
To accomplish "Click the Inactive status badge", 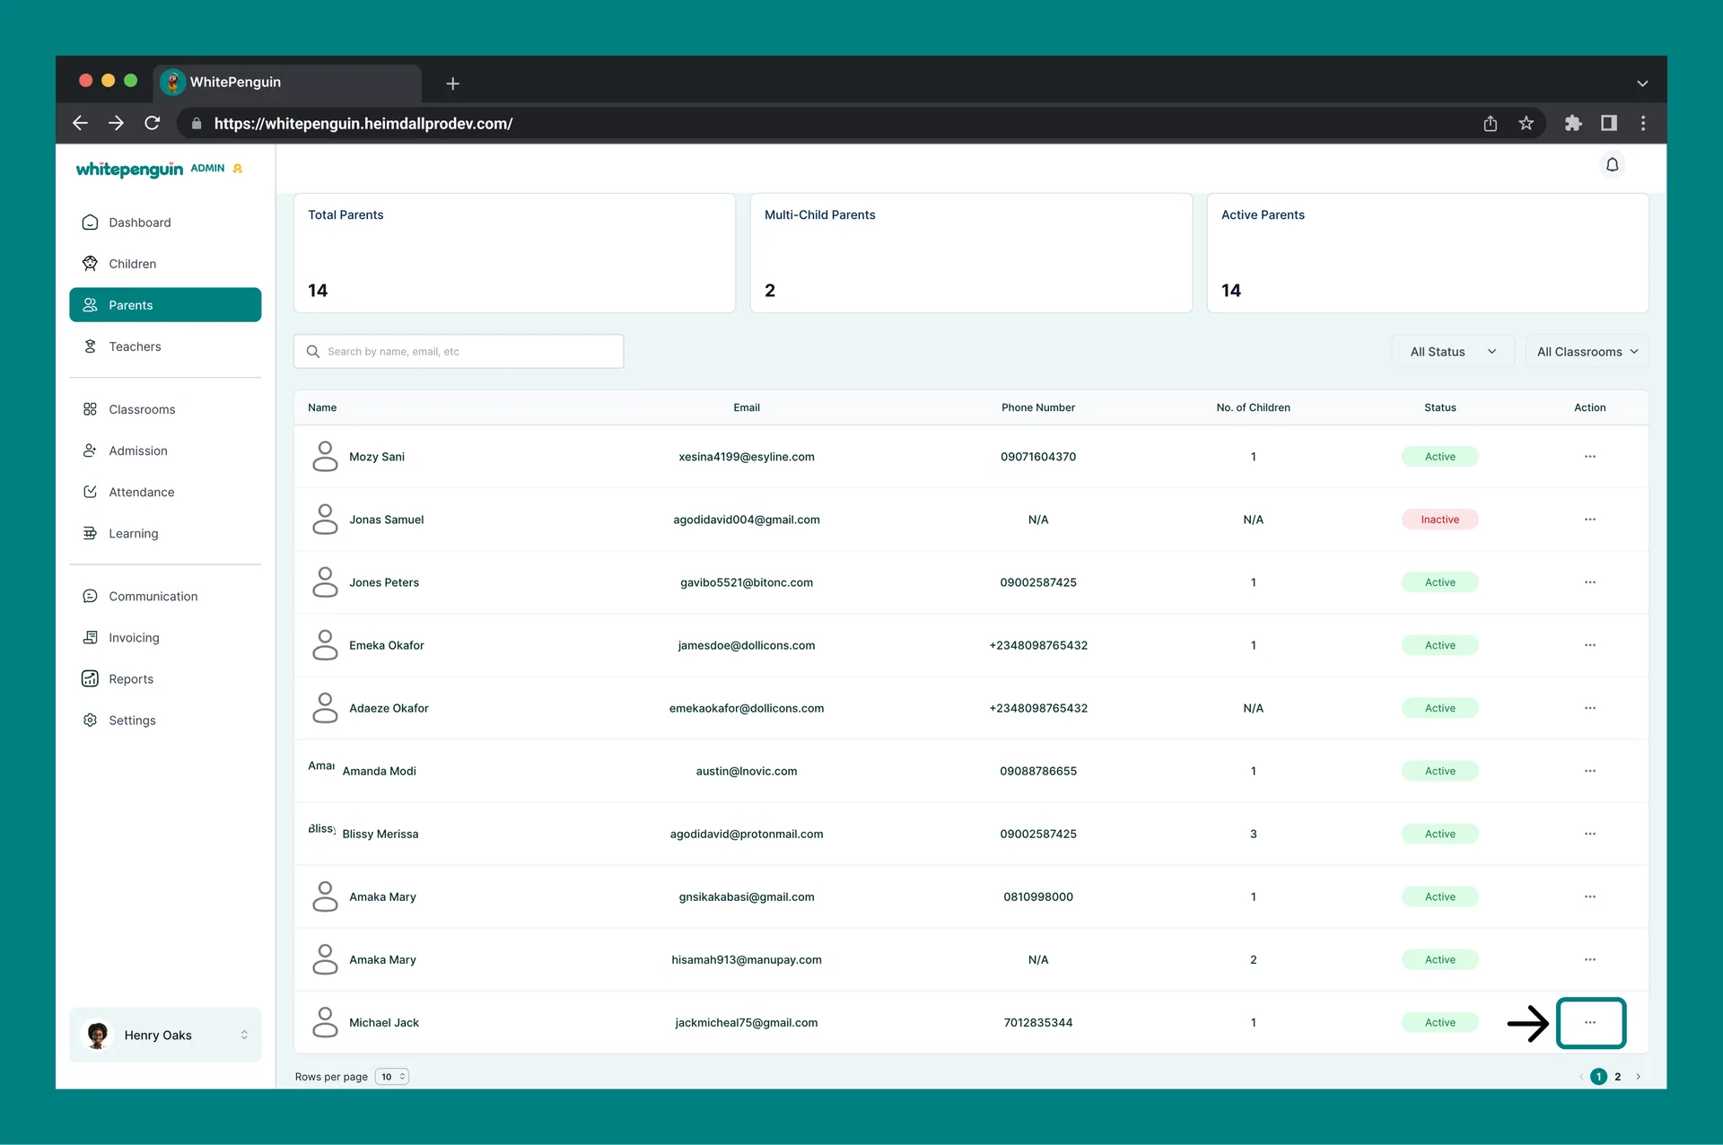I will click(x=1439, y=520).
